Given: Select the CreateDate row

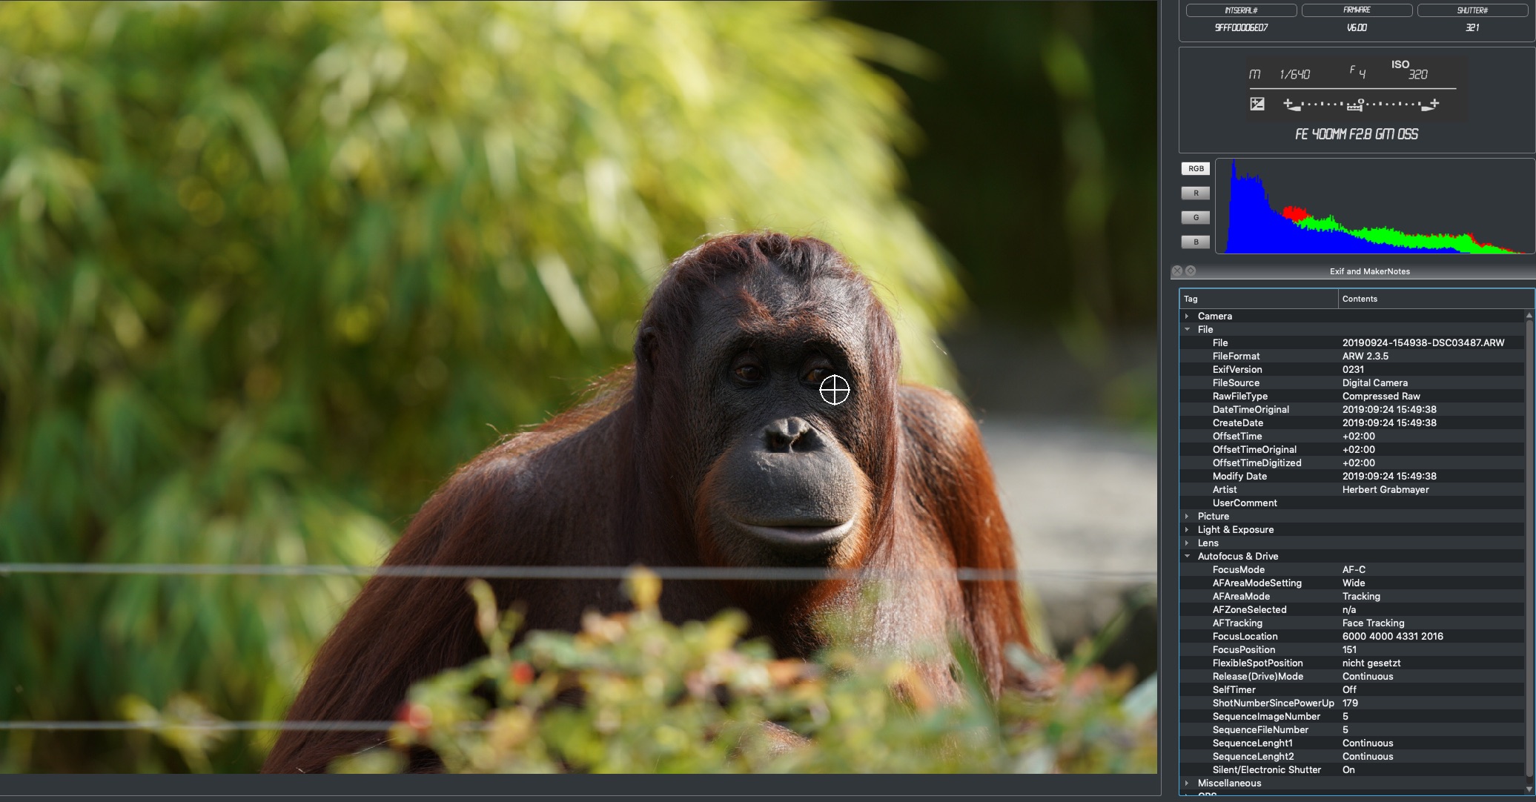Looking at the screenshot, I should [1352, 422].
